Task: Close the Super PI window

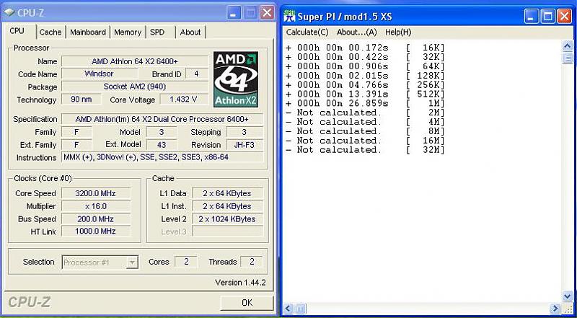Action: tap(564, 17)
